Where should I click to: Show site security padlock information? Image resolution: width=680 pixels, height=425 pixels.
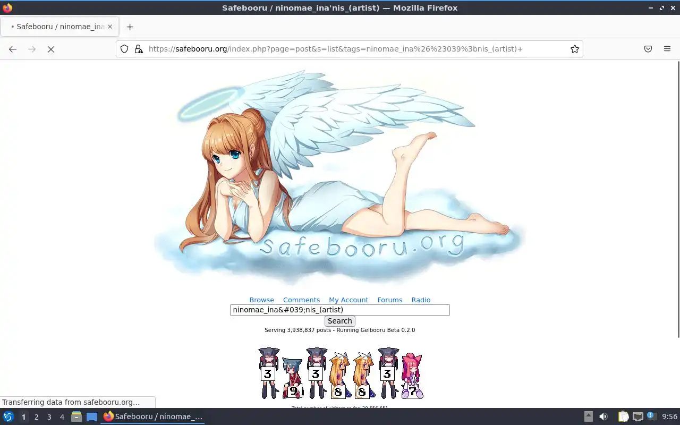coord(139,49)
